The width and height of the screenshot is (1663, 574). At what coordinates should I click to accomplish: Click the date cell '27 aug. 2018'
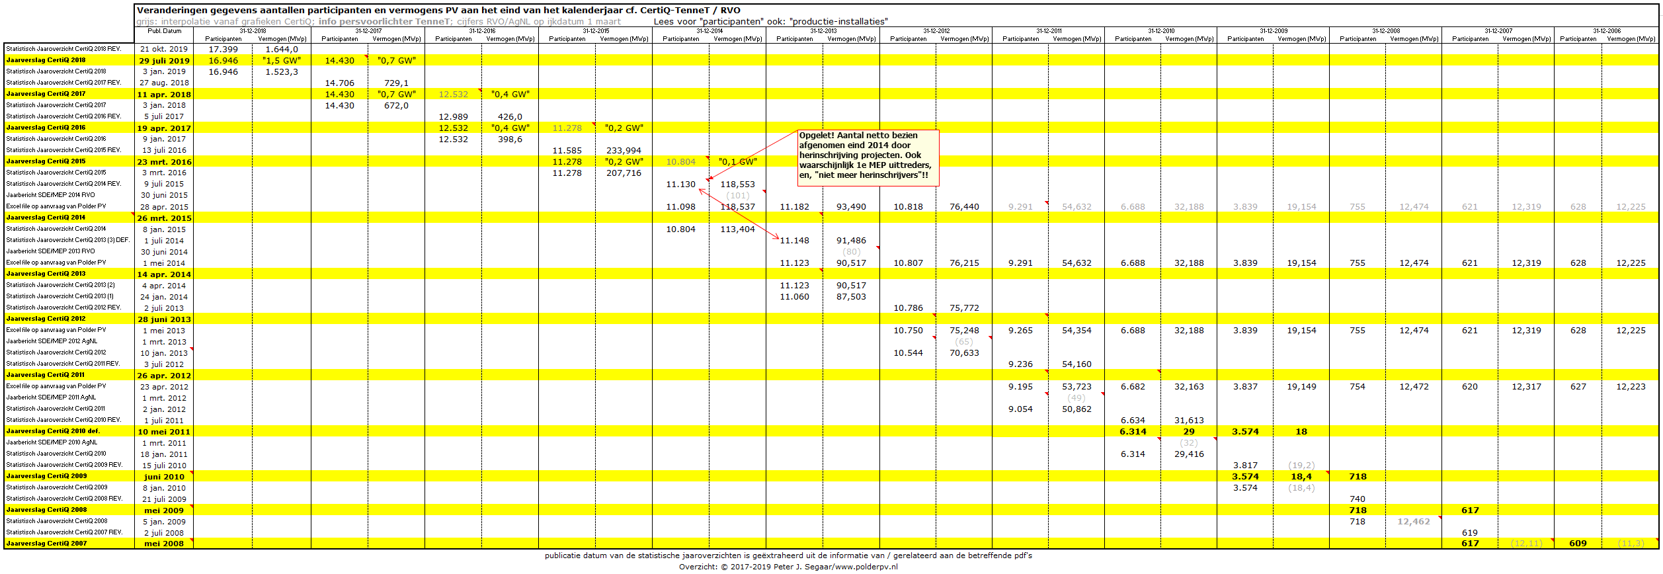pos(164,83)
